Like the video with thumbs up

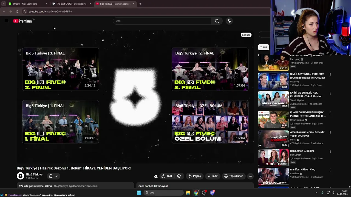(x=167, y=176)
